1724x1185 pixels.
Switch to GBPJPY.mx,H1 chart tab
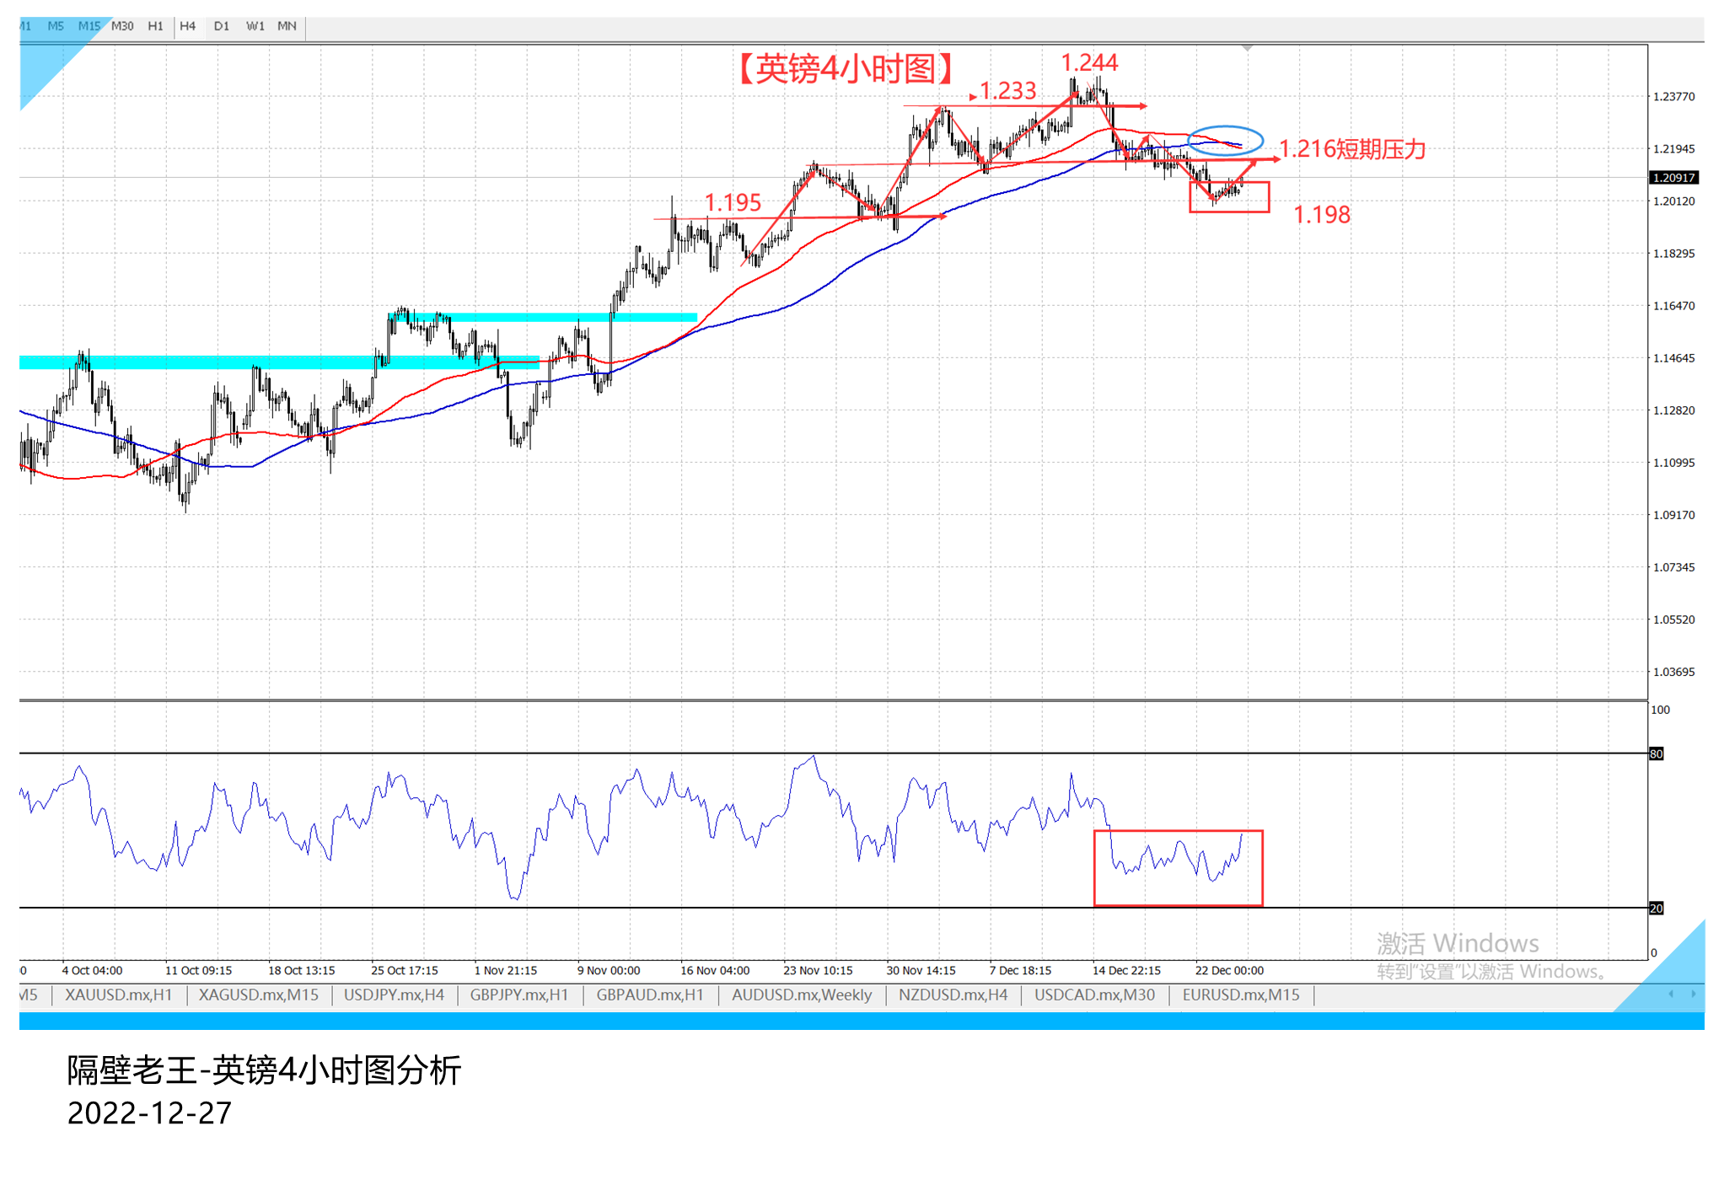click(518, 995)
